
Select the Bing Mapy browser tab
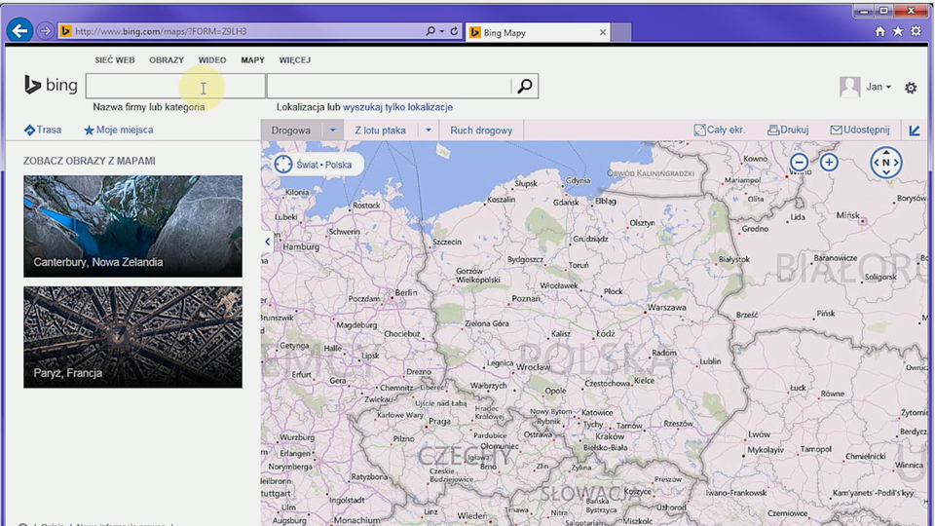click(538, 32)
